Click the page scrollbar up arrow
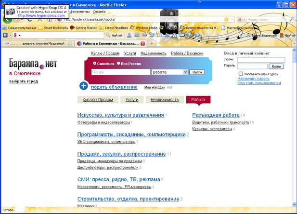 pos(294,50)
